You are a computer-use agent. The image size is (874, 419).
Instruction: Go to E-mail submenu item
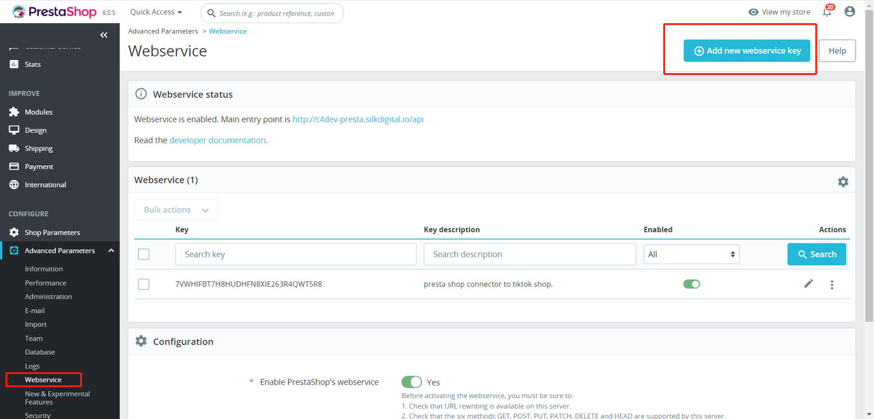click(35, 310)
